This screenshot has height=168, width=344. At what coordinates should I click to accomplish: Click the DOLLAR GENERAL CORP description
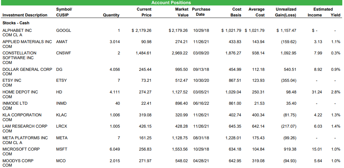point(27,72)
